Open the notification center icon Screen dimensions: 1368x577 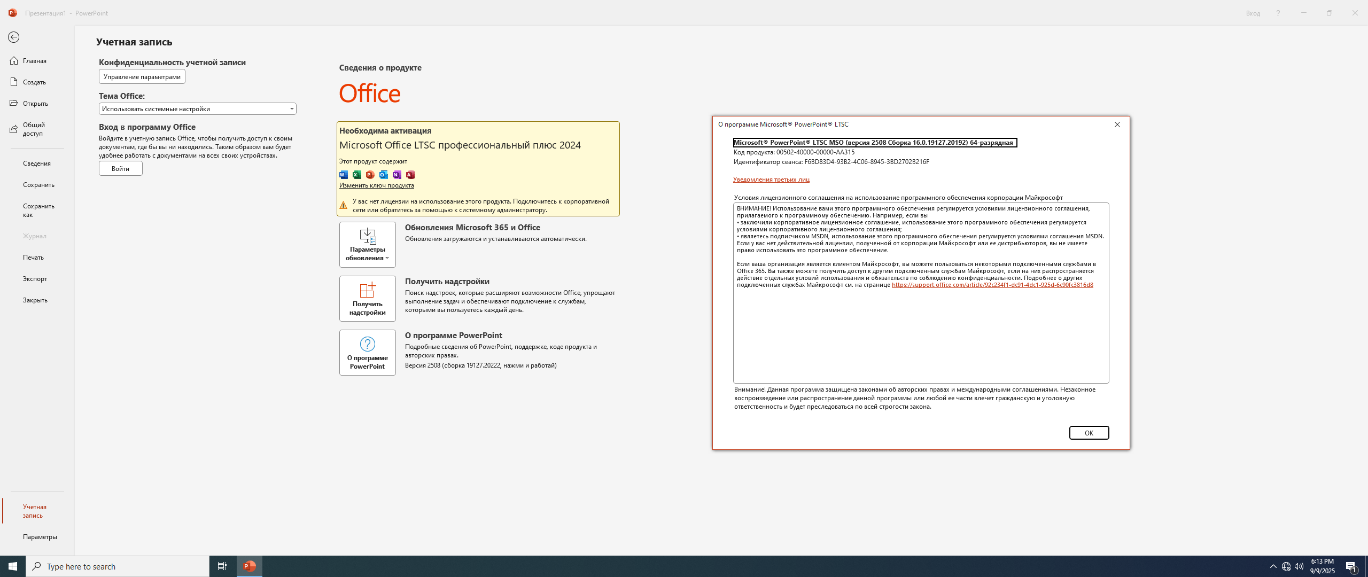coord(1351,566)
